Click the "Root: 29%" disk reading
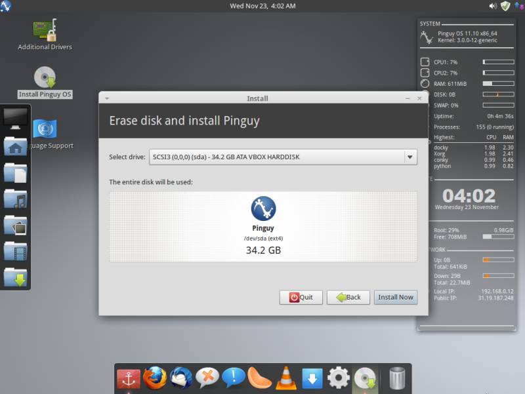This screenshot has width=525, height=394. click(446, 230)
